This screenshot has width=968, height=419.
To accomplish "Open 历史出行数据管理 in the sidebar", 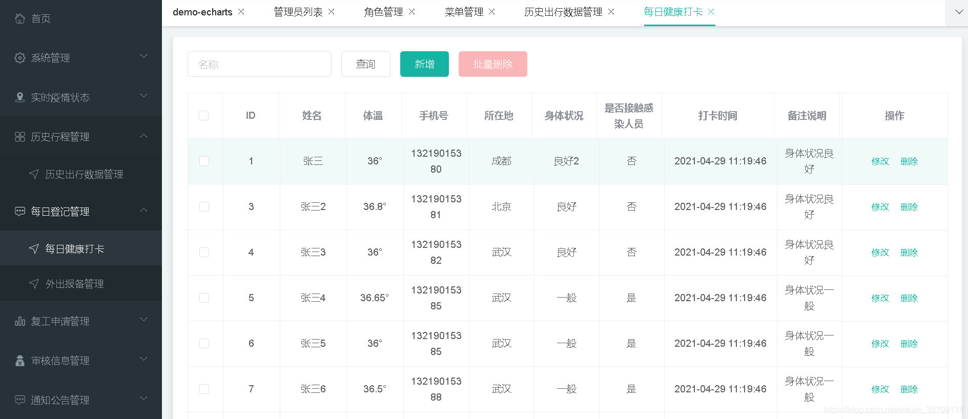I will [81, 174].
